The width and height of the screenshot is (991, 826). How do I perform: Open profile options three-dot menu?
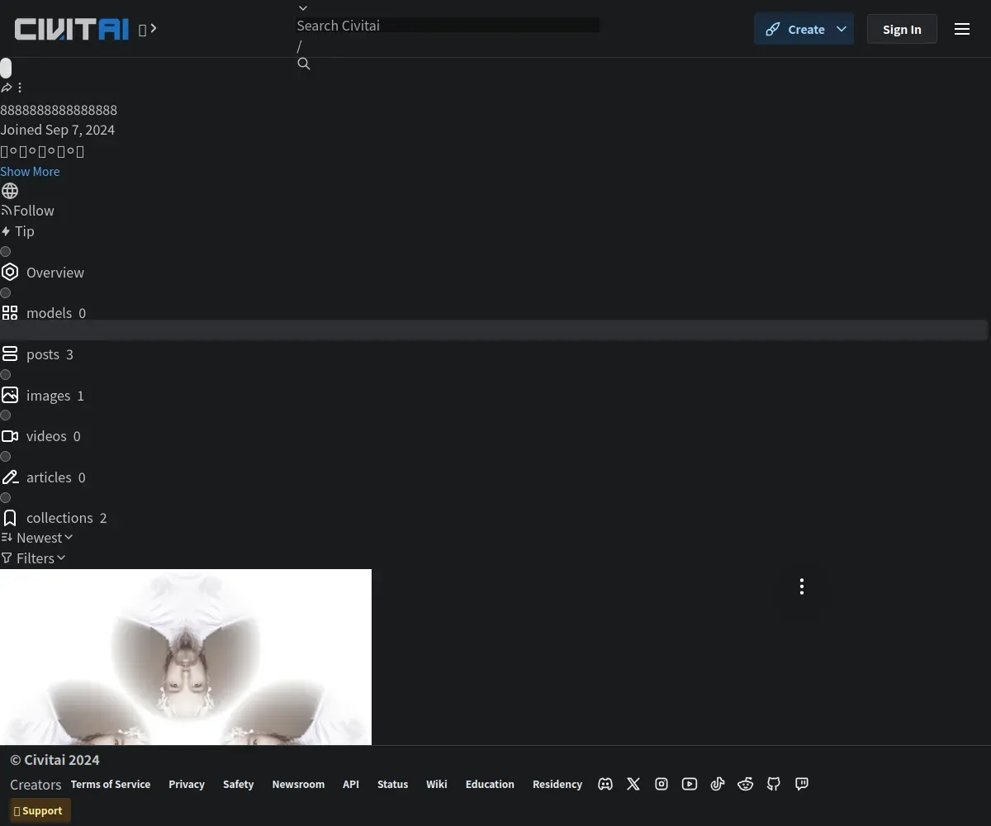tap(20, 88)
